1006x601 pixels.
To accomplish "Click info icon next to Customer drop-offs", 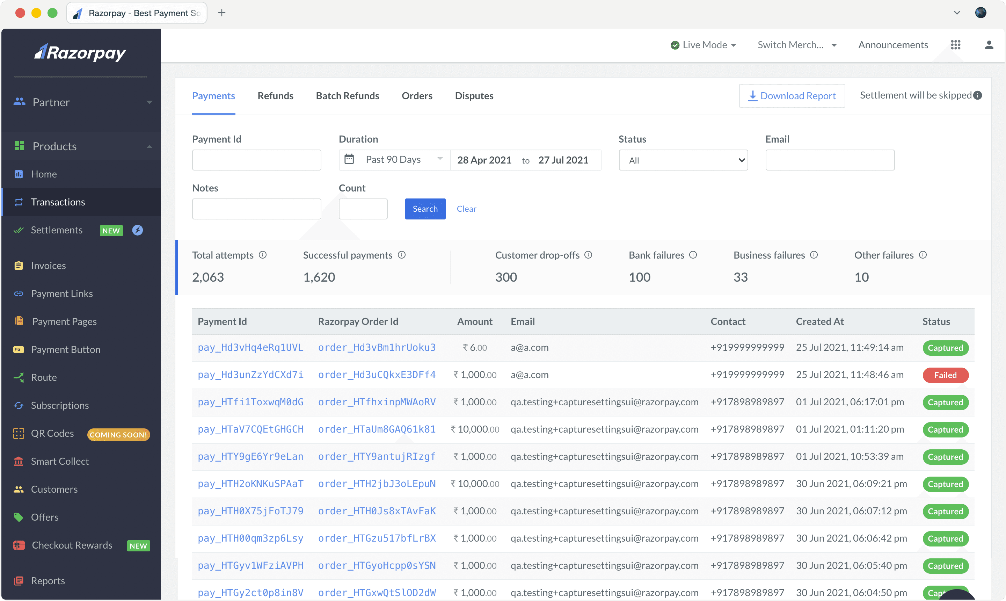I will coord(588,255).
